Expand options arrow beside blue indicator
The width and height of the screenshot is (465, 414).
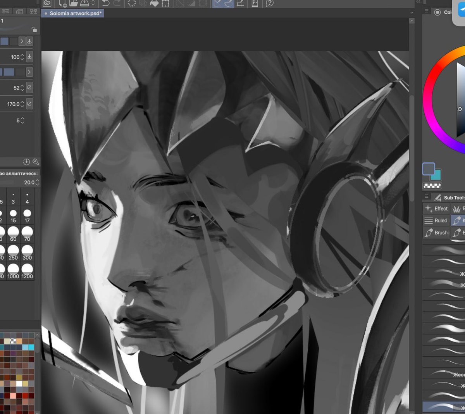[x=29, y=72]
